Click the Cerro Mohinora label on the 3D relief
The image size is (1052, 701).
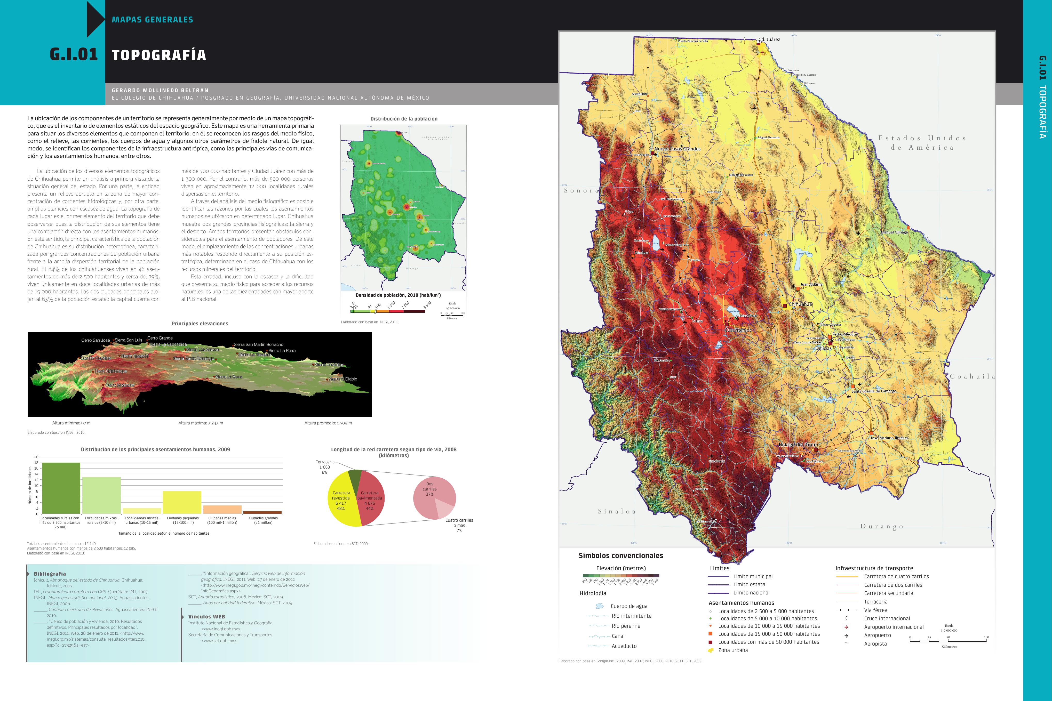pyautogui.click(x=119, y=385)
